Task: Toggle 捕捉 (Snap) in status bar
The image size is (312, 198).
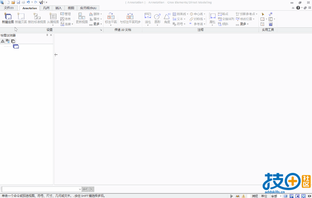Action: (255, 196)
